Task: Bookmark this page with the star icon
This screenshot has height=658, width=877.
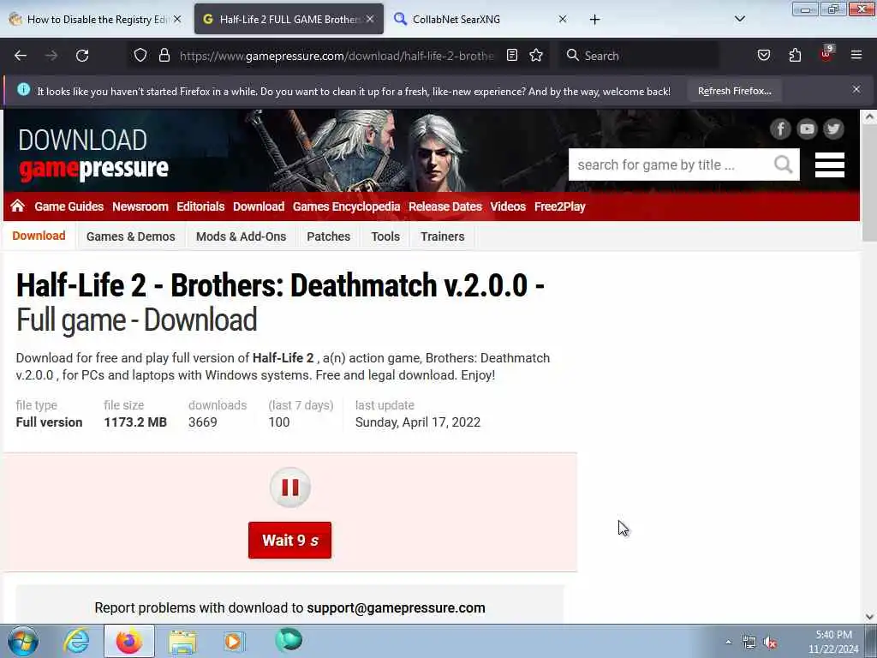Action: (536, 56)
